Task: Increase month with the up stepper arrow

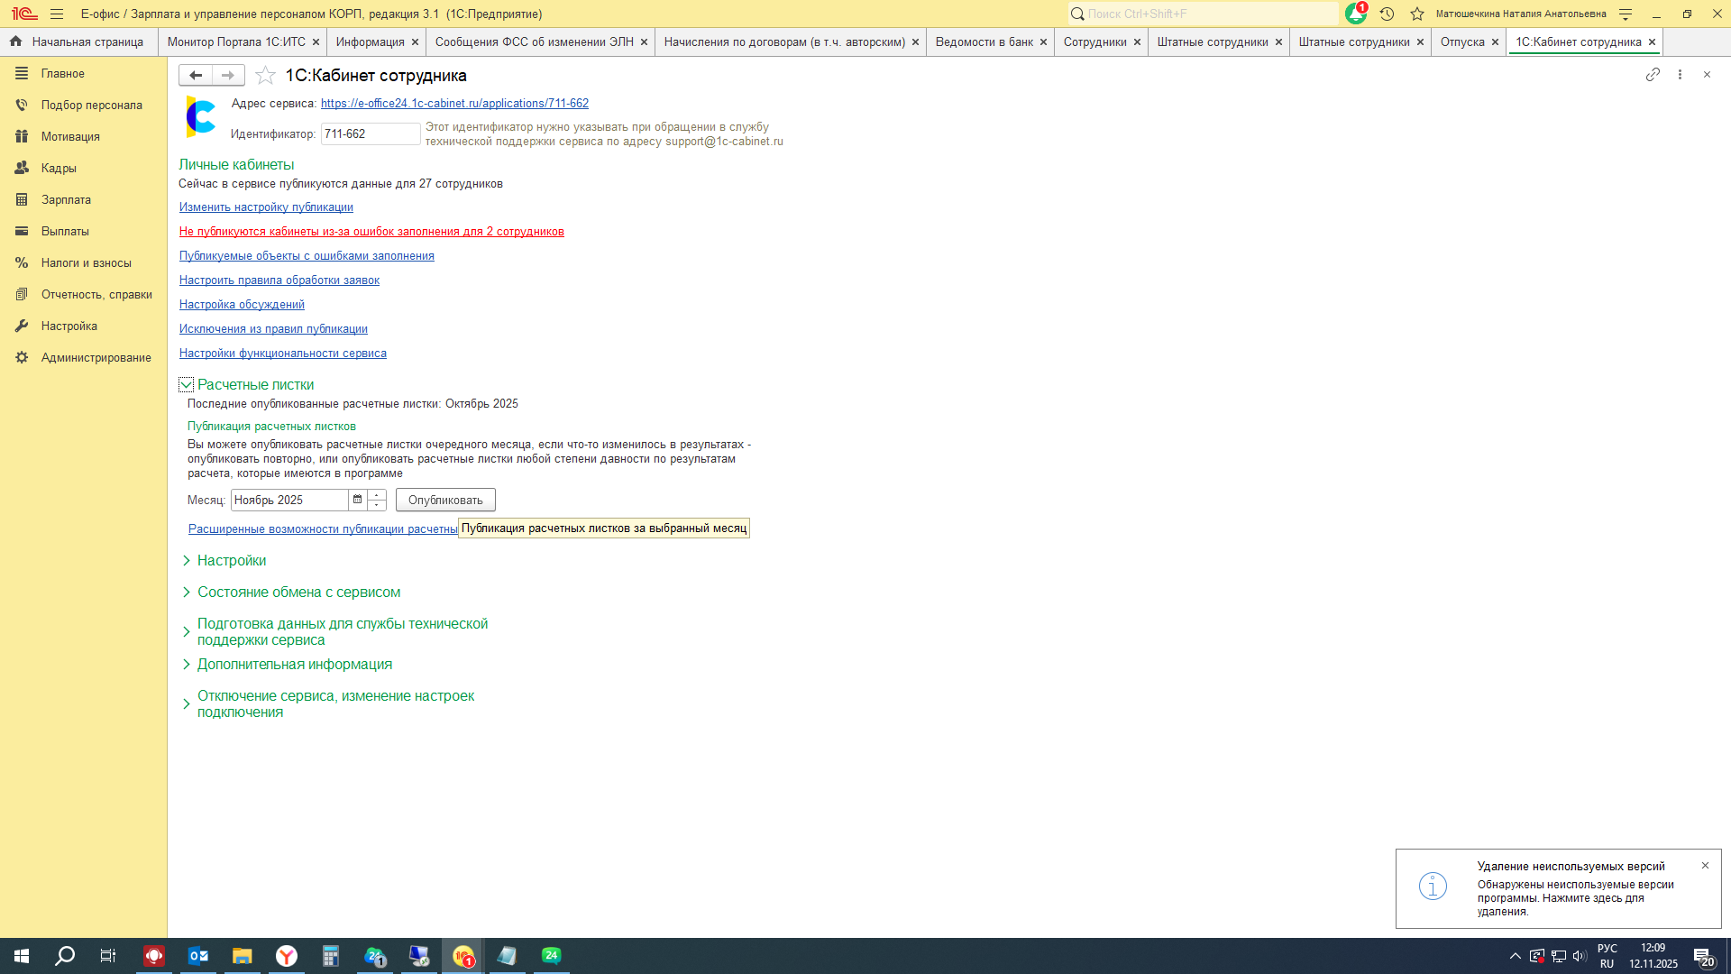Action: point(377,494)
